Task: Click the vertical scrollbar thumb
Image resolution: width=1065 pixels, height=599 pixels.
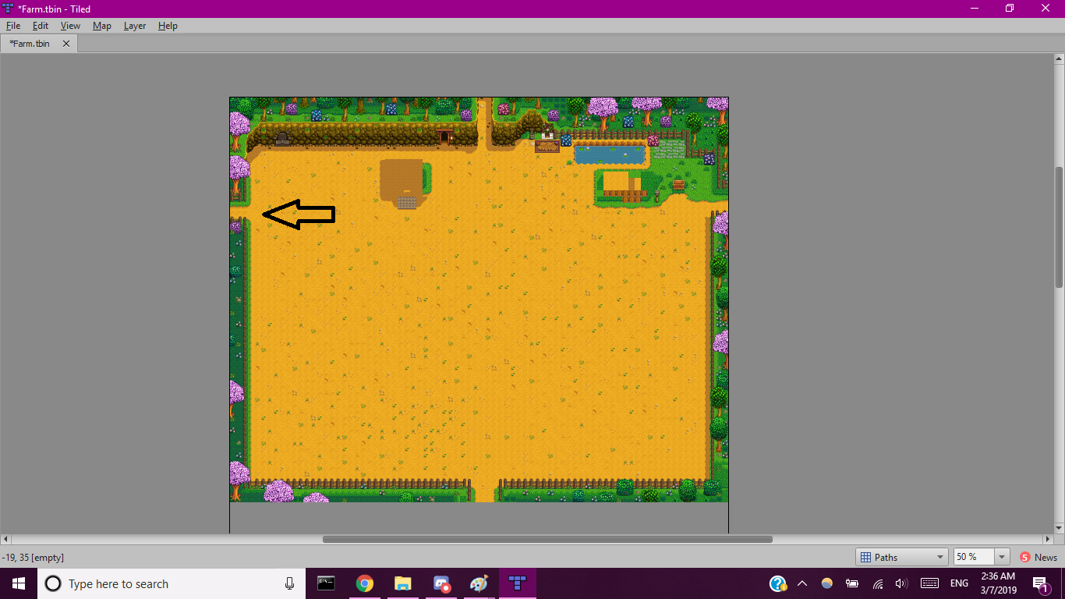Action: [1059, 226]
